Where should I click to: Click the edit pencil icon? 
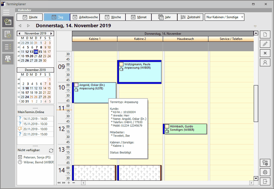pos(265,43)
